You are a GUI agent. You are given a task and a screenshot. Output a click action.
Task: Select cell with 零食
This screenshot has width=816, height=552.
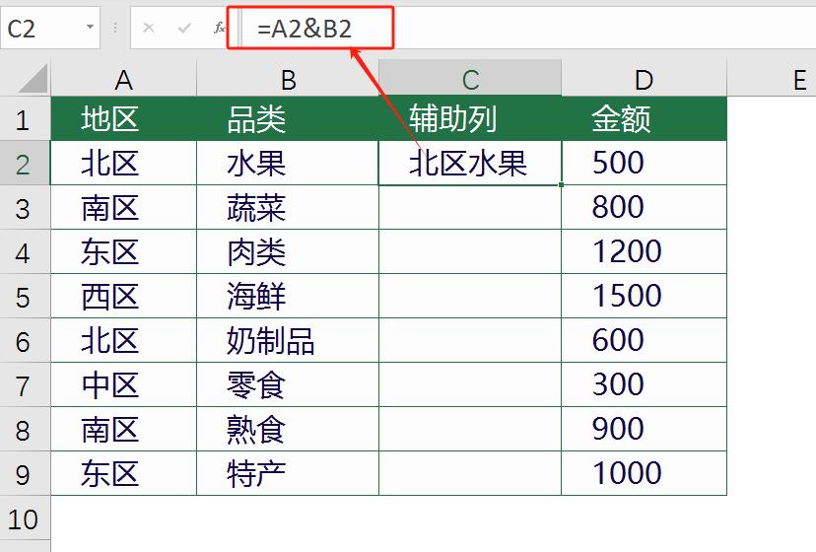(x=288, y=384)
